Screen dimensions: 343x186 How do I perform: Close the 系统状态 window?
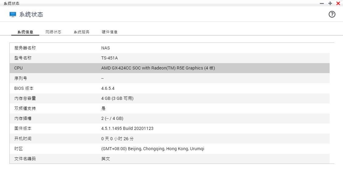338,3
